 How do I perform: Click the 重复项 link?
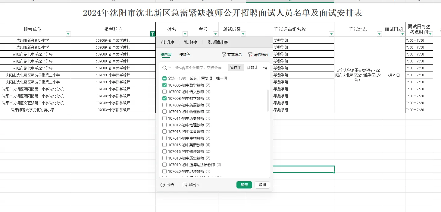tap(207, 78)
